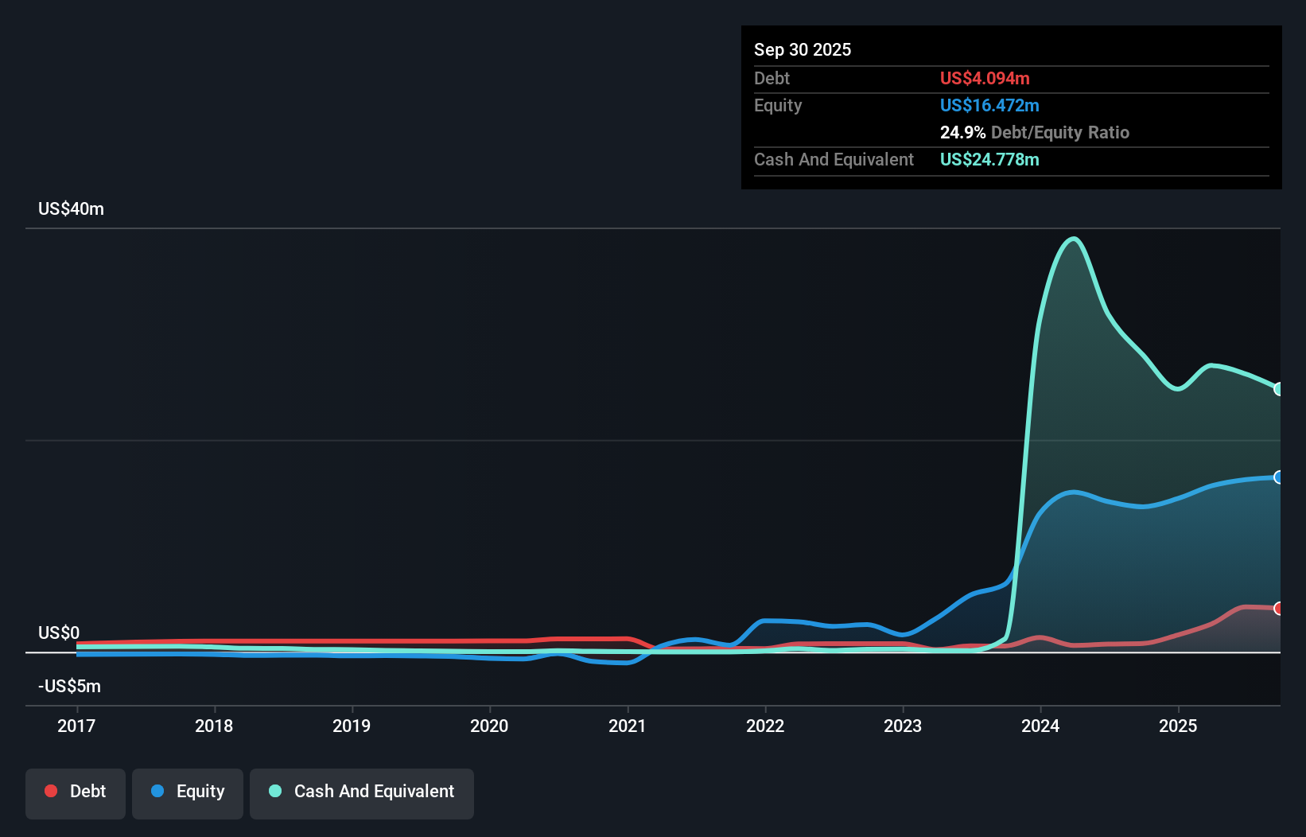This screenshot has width=1306, height=837.
Task: Select the blue Equity legend dot icon
Action: 157,791
